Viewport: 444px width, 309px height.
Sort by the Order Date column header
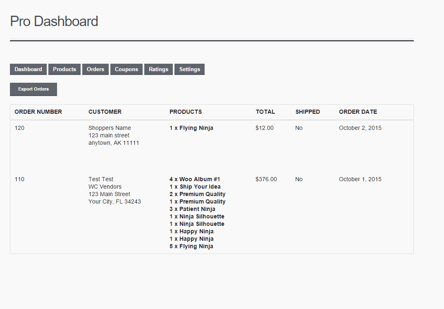point(358,112)
